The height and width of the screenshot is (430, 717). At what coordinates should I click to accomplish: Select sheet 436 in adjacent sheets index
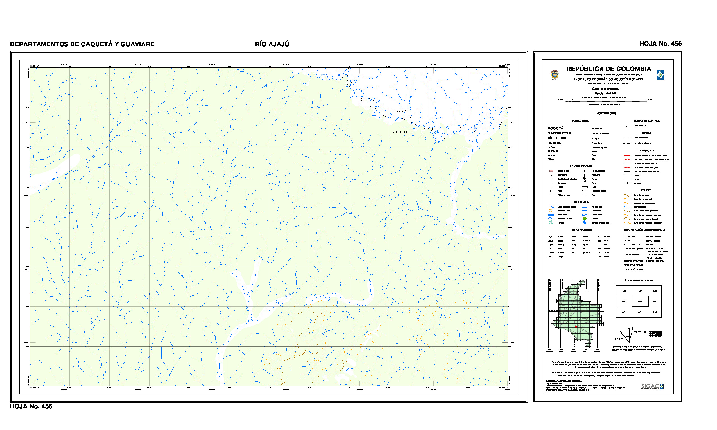(x=624, y=291)
